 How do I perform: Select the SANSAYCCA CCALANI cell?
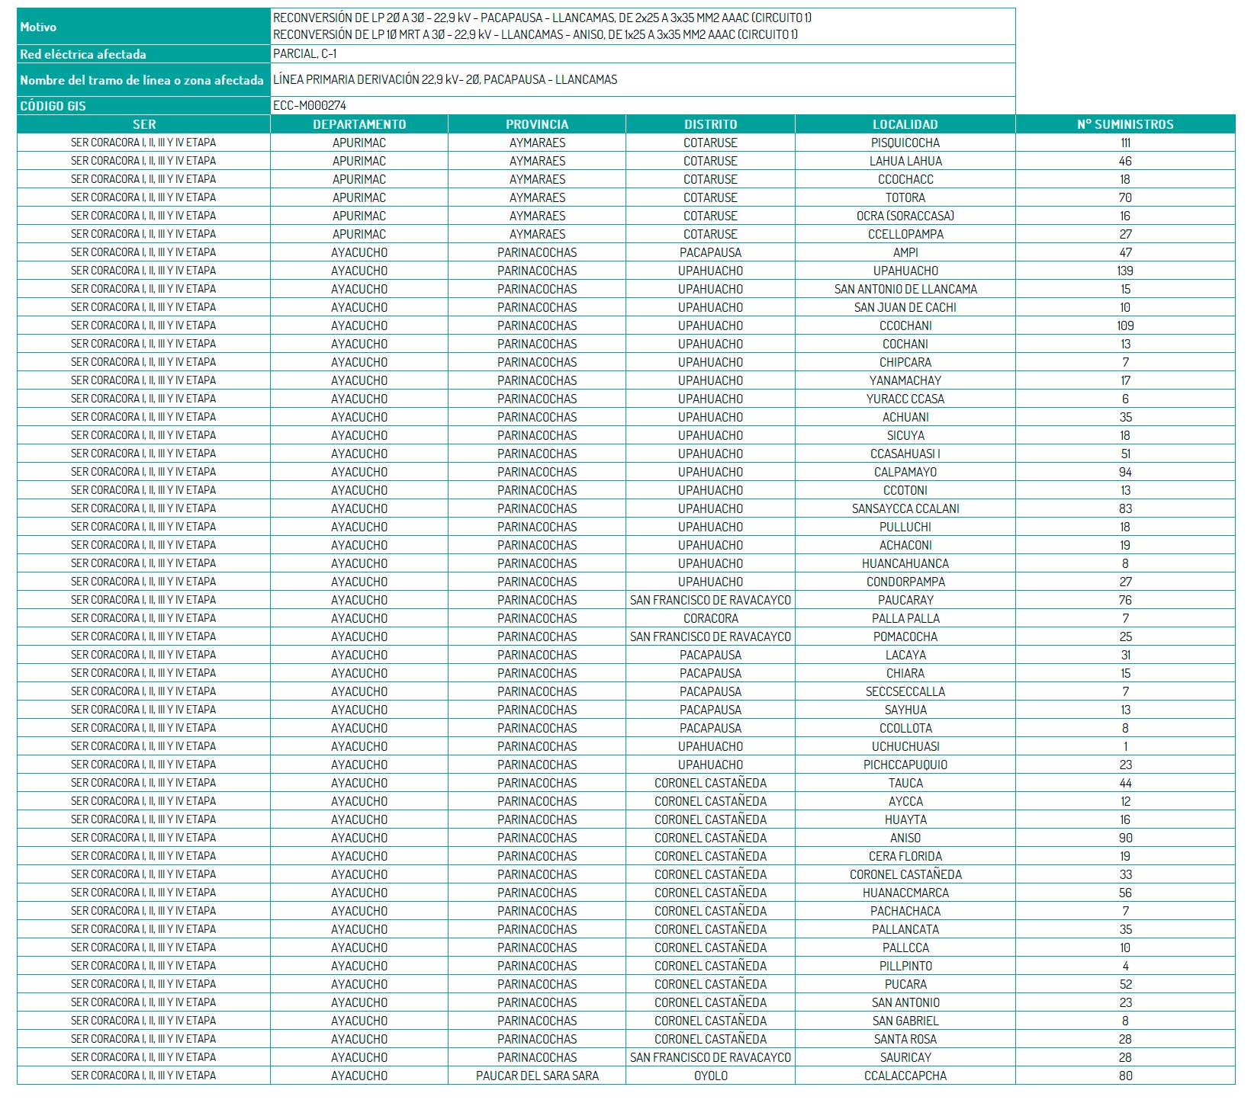coord(905,508)
